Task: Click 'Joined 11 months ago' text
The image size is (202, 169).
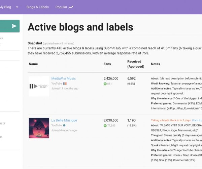Action: click(x=65, y=89)
